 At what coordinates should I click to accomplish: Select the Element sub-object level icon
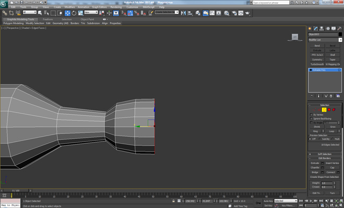point(334,110)
